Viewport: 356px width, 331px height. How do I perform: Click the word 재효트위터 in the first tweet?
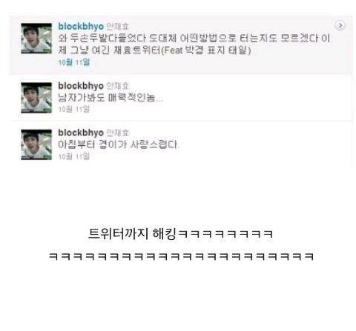pos(137,50)
